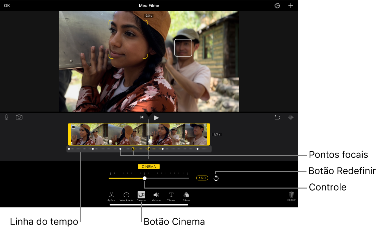
Task: Click the 9,3 s duration label beside clip
Action: 217,134
